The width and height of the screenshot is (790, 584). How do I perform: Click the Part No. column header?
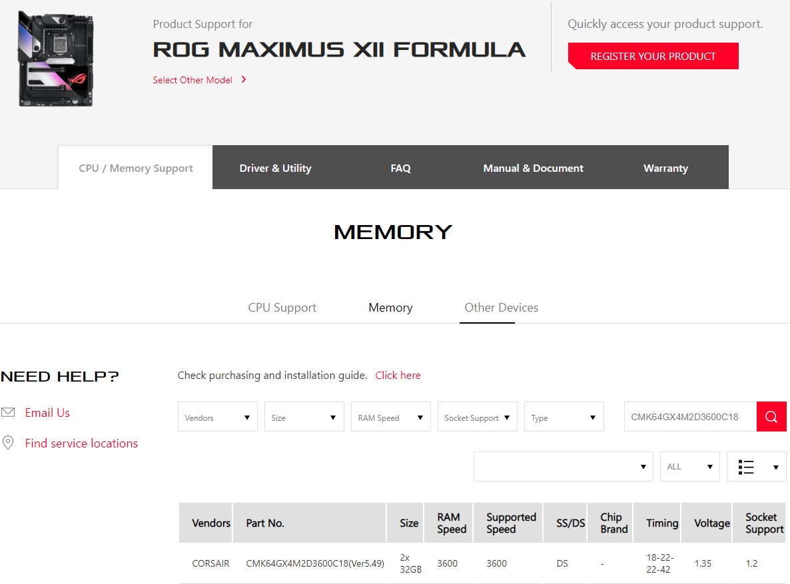(x=309, y=523)
